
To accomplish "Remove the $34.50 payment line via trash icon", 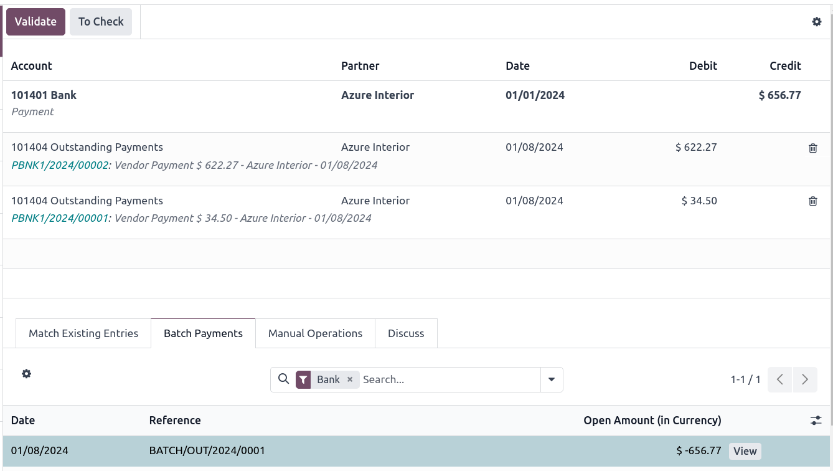I will coord(812,201).
